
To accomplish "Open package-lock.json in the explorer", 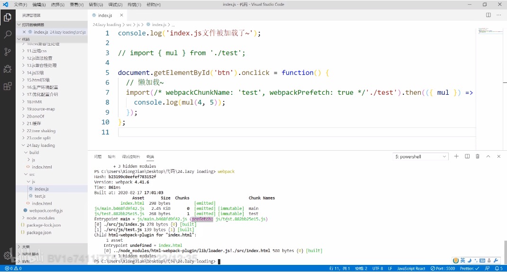I will (44, 225).
